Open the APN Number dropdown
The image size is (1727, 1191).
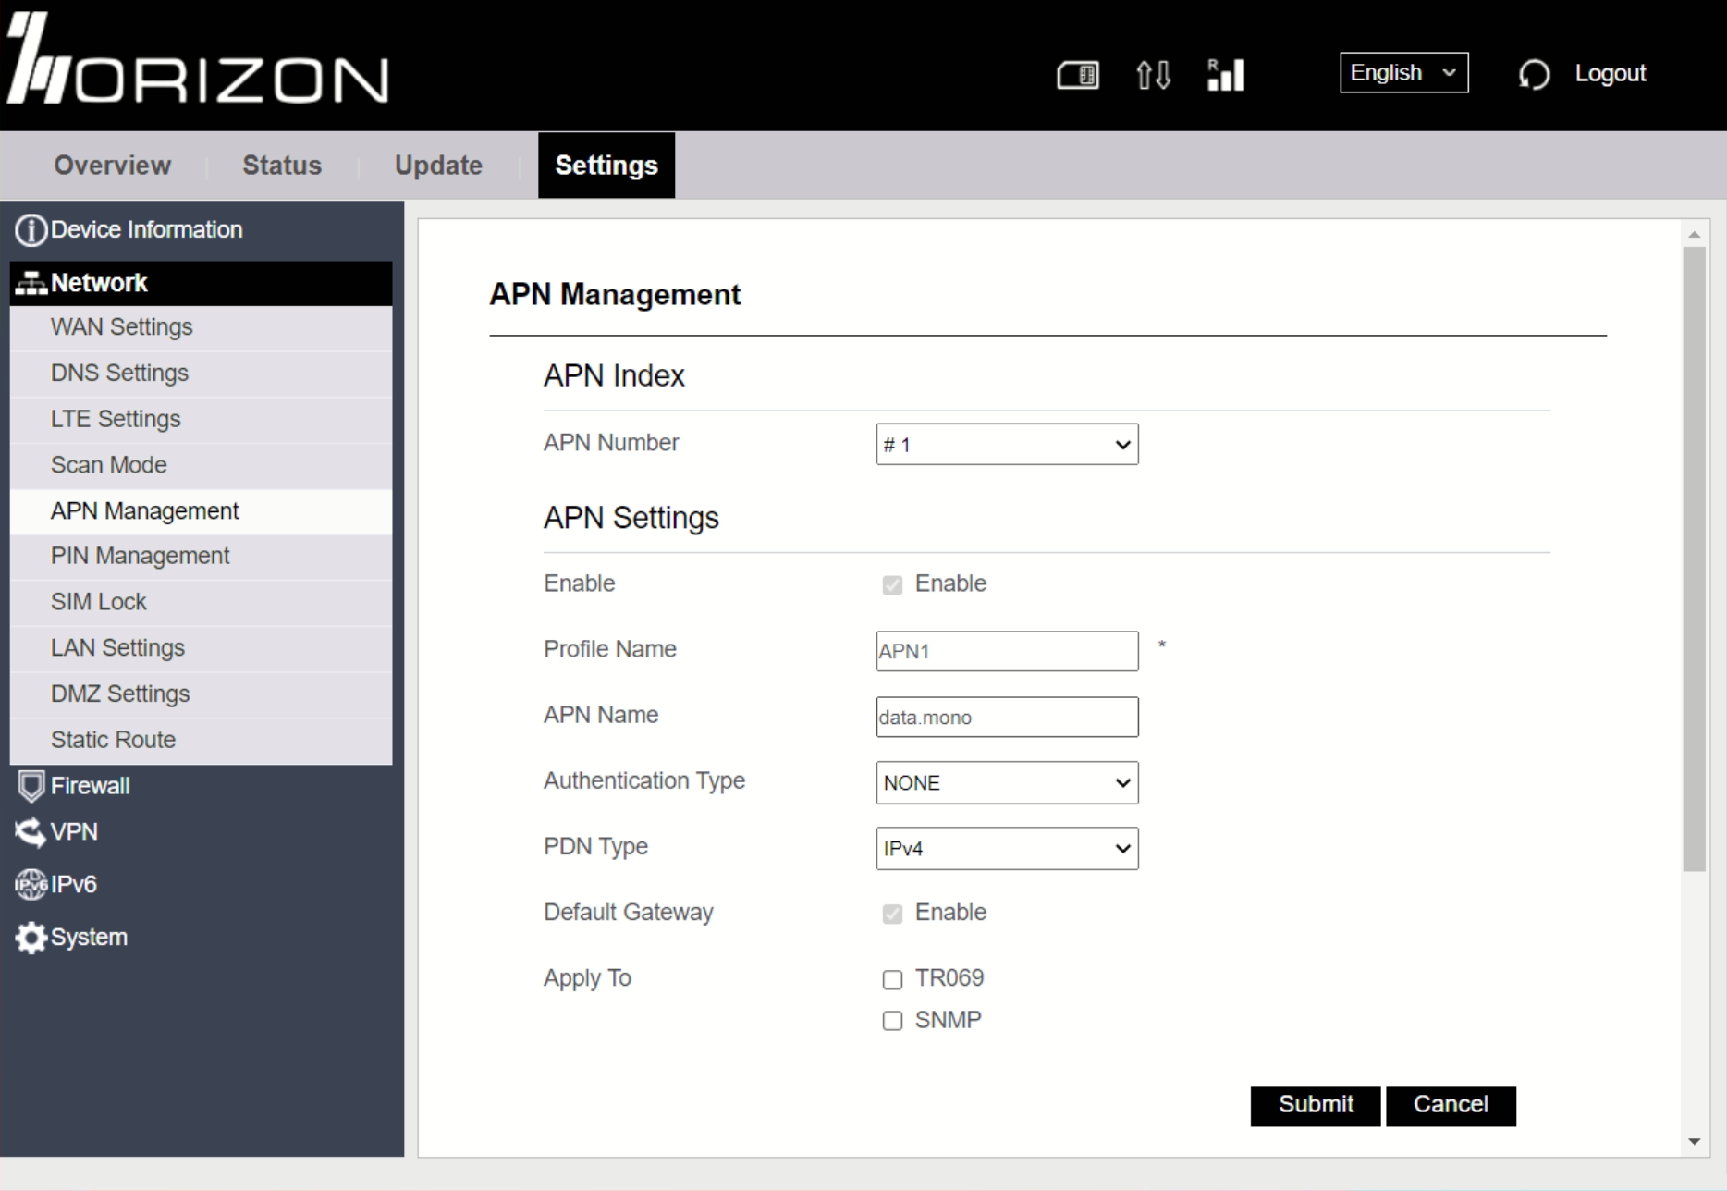(x=1007, y=445)
